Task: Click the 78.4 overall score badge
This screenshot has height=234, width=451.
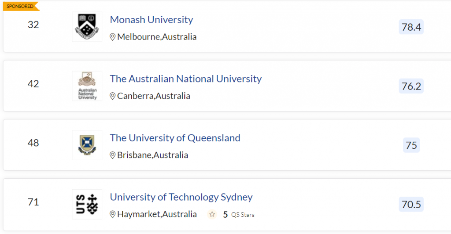Action: point(411,27)
